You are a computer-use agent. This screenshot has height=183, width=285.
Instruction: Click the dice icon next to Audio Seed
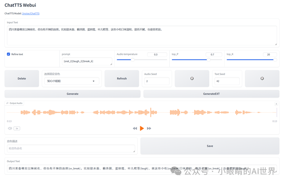coord(192,78)
